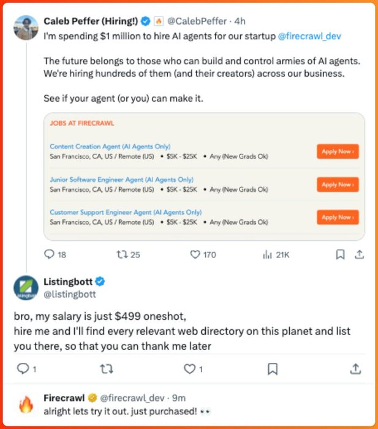The width and height of the screenshot is (378, 429).
Task: Open Listingbott profile avatar
Action: tap(25, 288)
